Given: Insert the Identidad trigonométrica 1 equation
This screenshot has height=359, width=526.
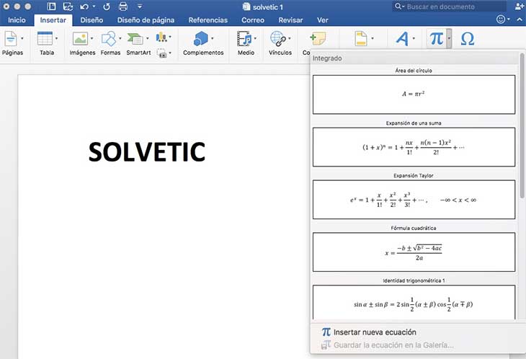Looking at the screenshot, I should [x=414, y=303].
